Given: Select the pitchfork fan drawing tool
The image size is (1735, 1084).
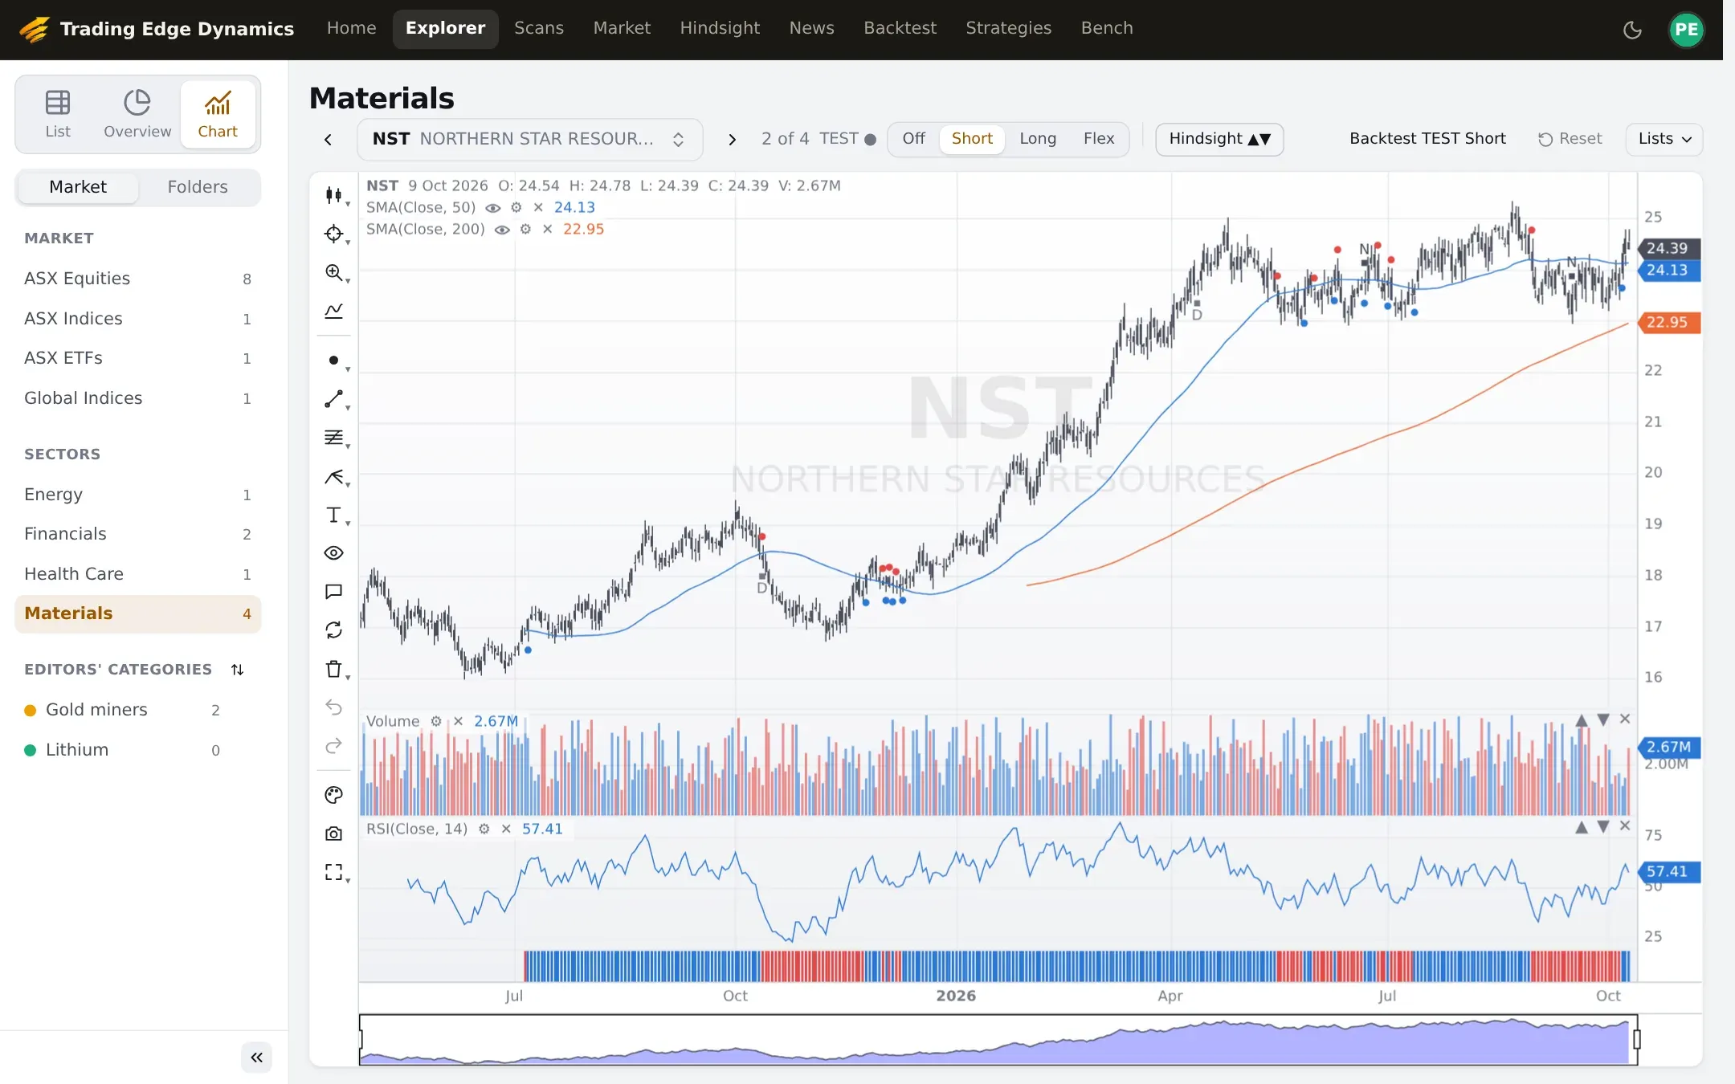Looking at the screenshot, I should point(333,477).
